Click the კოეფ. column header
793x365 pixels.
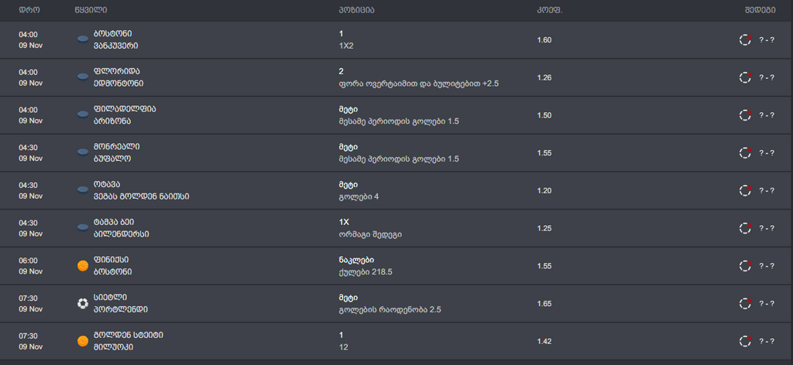pyautogui.click(x=550, y=9)
